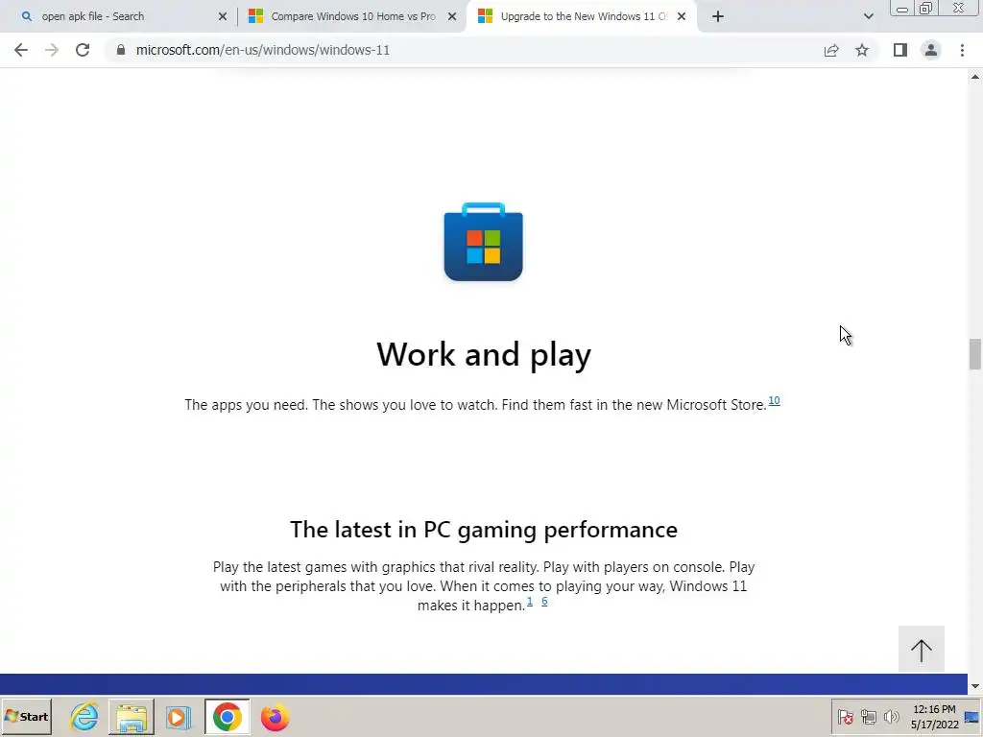Close the 'open apk file' tab
Image resolution: width=983 pixels, height=737 pixels.
click(223, 17)
